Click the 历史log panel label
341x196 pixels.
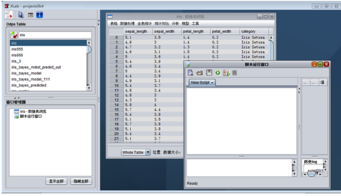click(310, 162)
